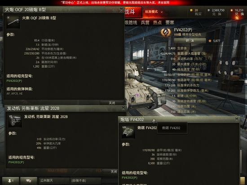Click the turret window vertical scrollbar
Screen dimensions: 247x185
point(241,161)
